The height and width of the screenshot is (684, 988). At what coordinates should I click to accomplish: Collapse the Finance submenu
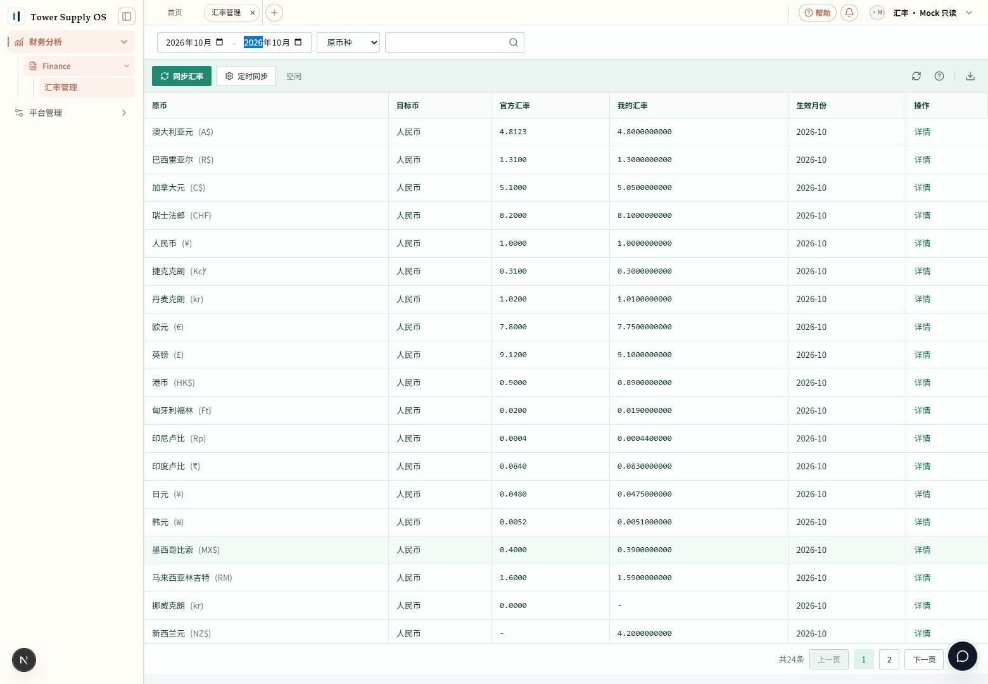[127, 66]
